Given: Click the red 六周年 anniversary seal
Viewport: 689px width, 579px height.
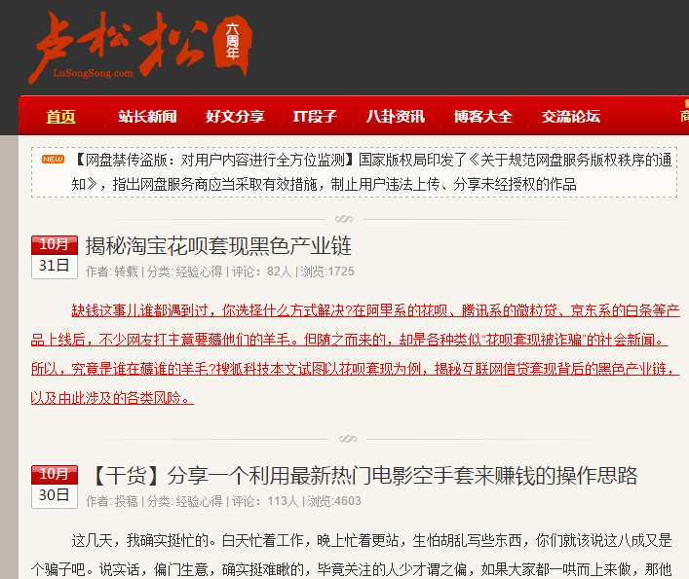Looking at the screenshot, I should [232, 44].
